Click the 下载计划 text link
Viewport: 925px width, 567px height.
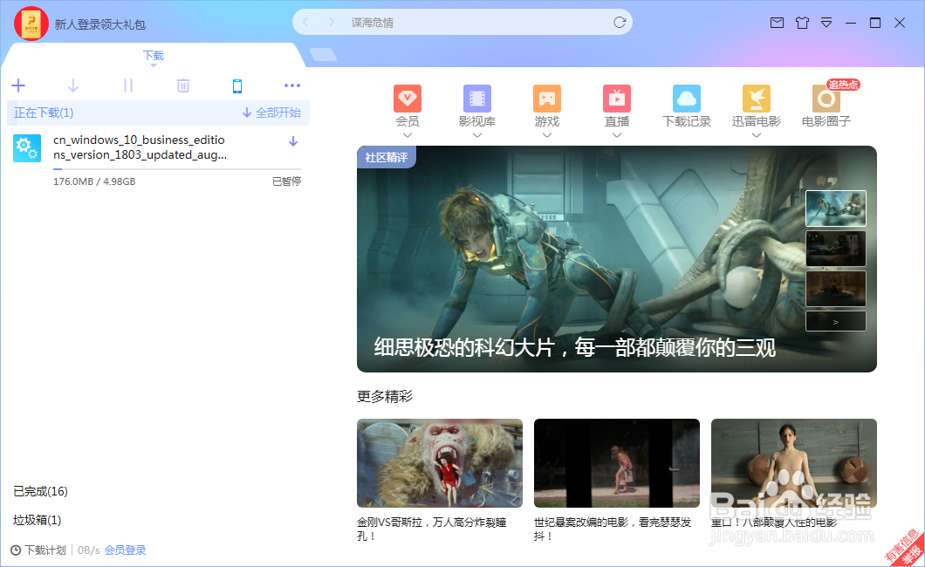[x=45, y=550]
